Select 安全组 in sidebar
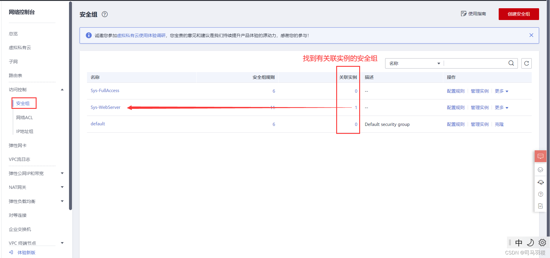550x258 pixels. [23, 104]
